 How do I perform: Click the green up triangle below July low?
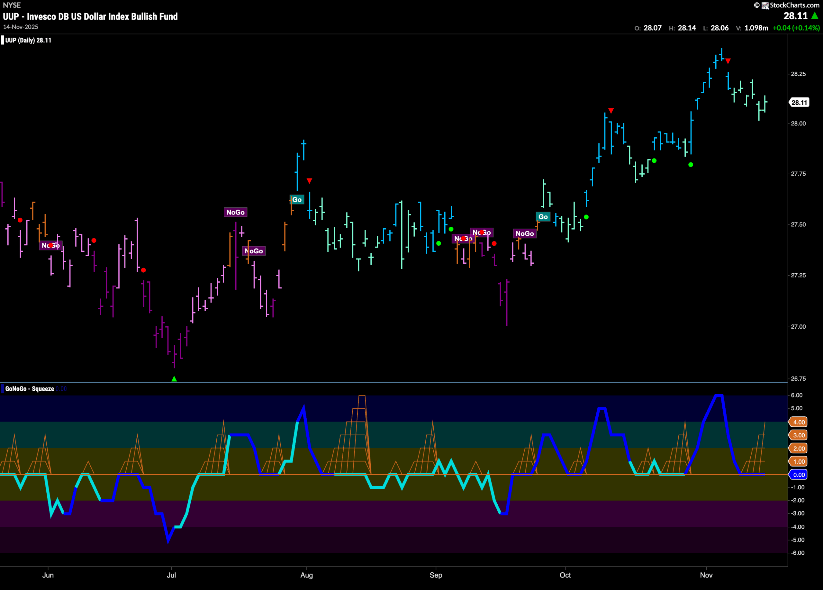pos(174,379)
